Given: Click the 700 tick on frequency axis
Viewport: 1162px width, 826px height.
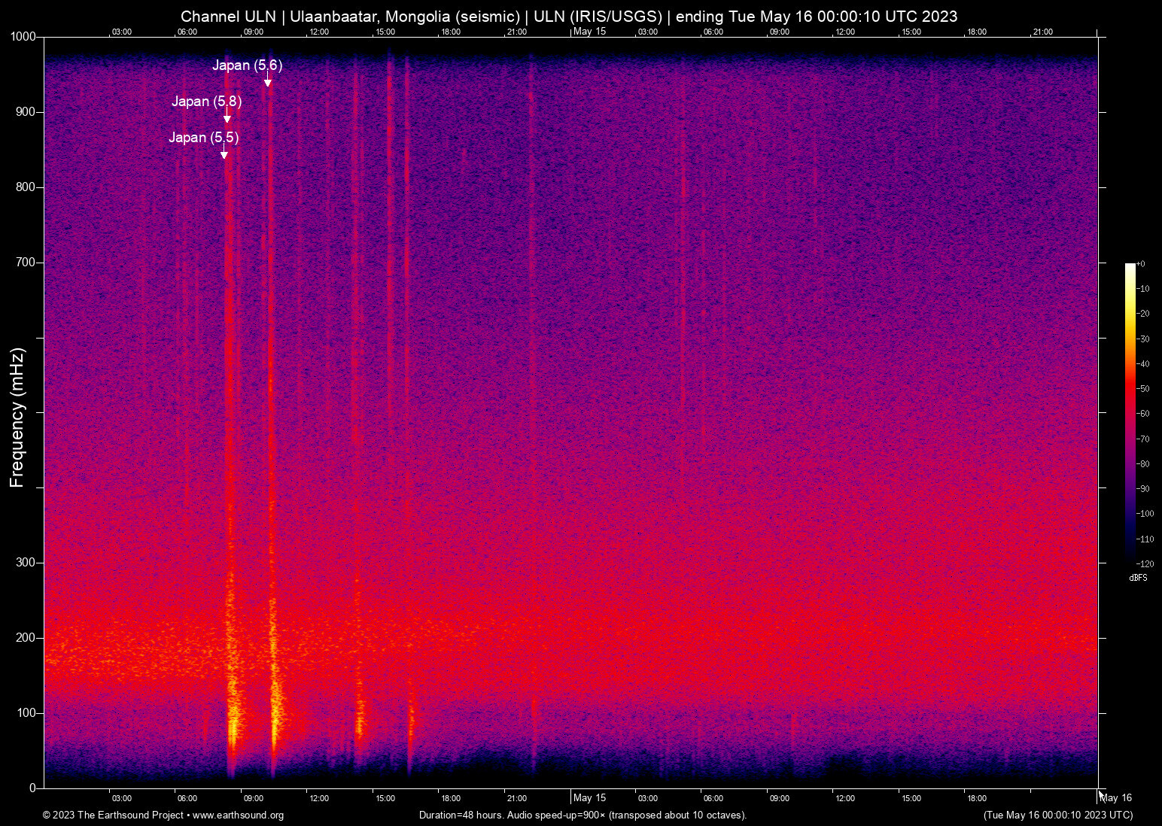Looking at the screenshot, I should point(26,263).
